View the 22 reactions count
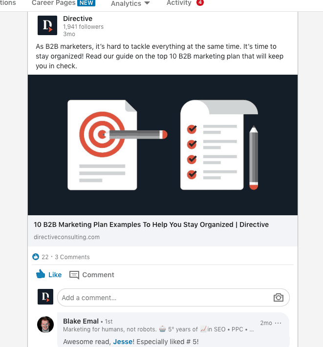Screen dimensions: 323x347 coord(45,257)
